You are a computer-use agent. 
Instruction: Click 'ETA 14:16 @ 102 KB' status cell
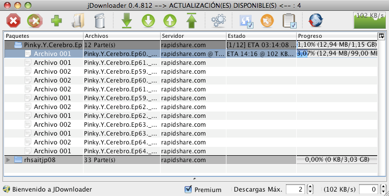(x=261, y=54)
